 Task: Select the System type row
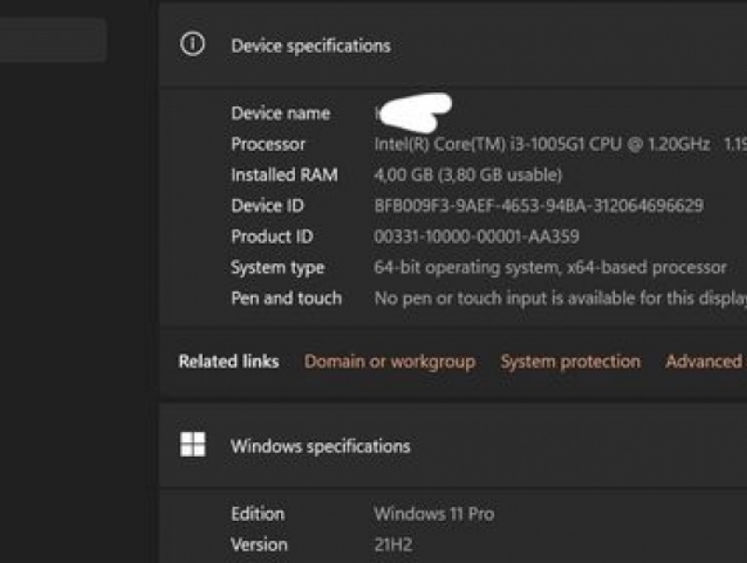coord(546,267)
